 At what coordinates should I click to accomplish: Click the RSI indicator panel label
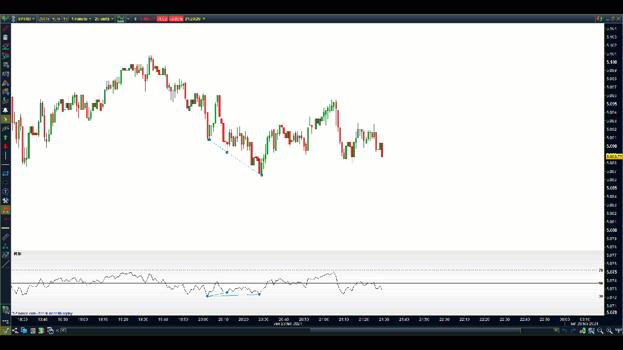pos(18,254)
